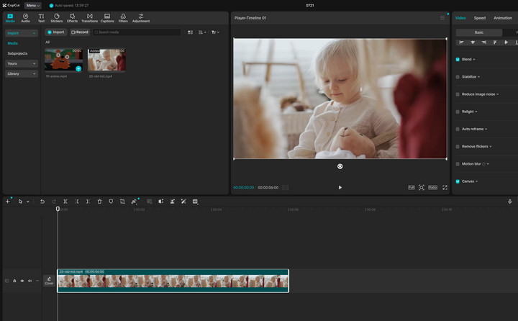Enable the Stabilize checkbox

pyautogui.click(x=458, y=77)
